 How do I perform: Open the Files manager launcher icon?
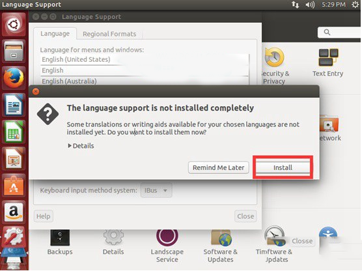(x=14, y=51)
